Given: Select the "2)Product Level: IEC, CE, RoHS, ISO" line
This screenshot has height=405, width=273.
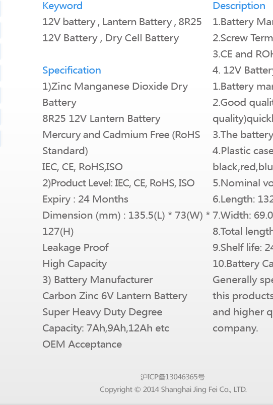Looking at the screenshot, I should 118,183.
